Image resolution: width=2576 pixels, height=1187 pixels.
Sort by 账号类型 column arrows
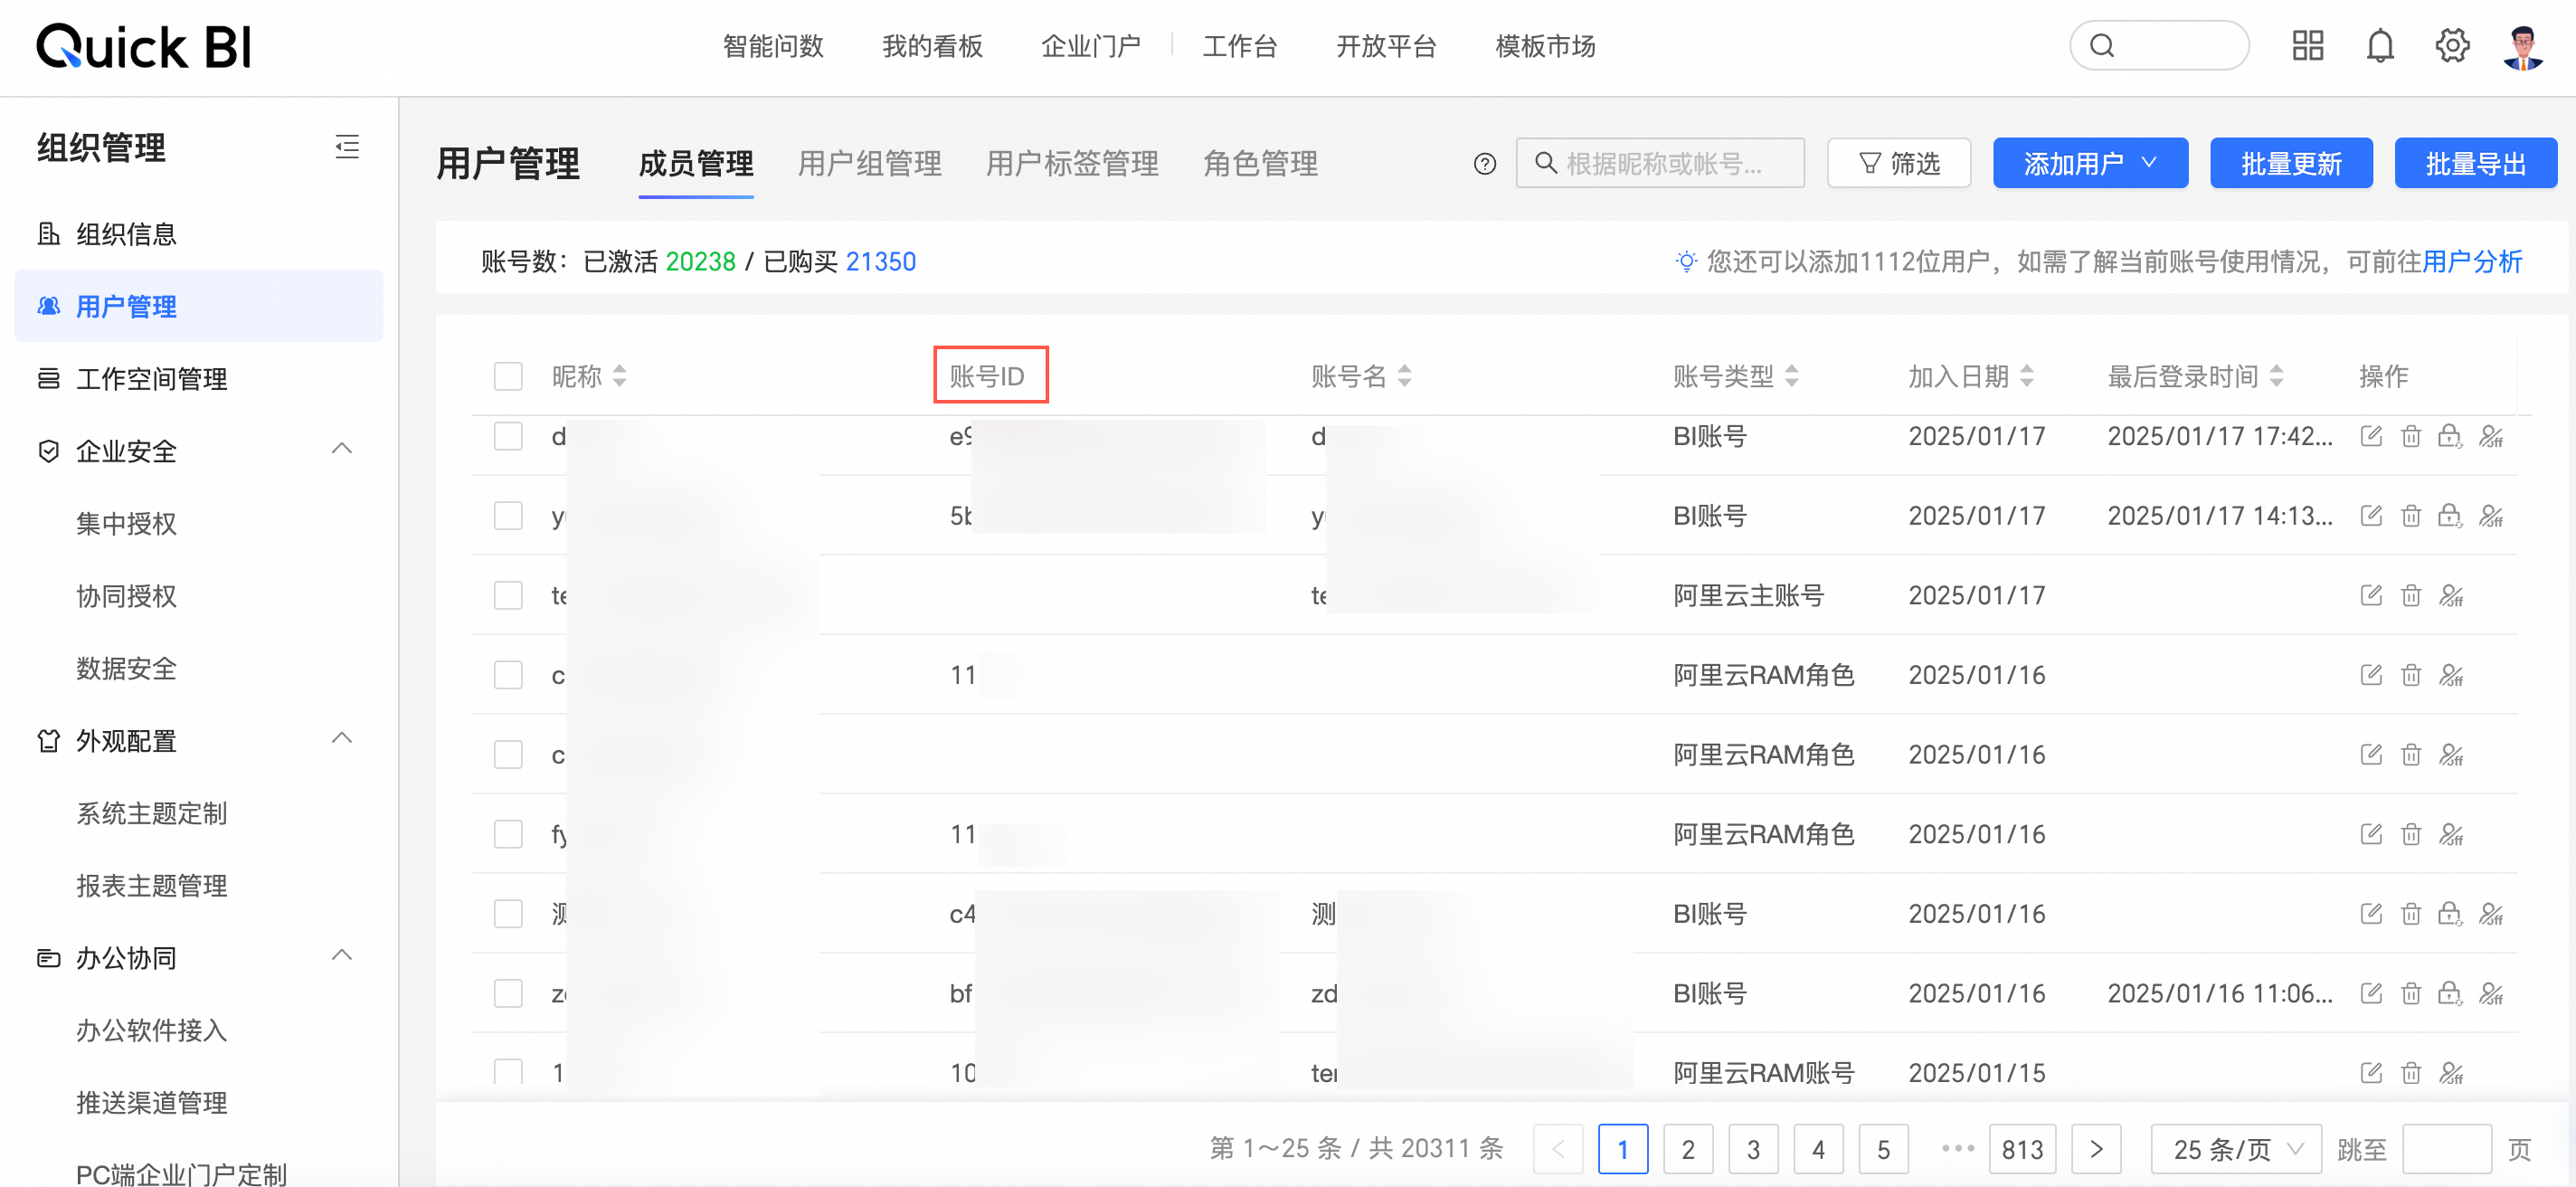pos(1792,376)
